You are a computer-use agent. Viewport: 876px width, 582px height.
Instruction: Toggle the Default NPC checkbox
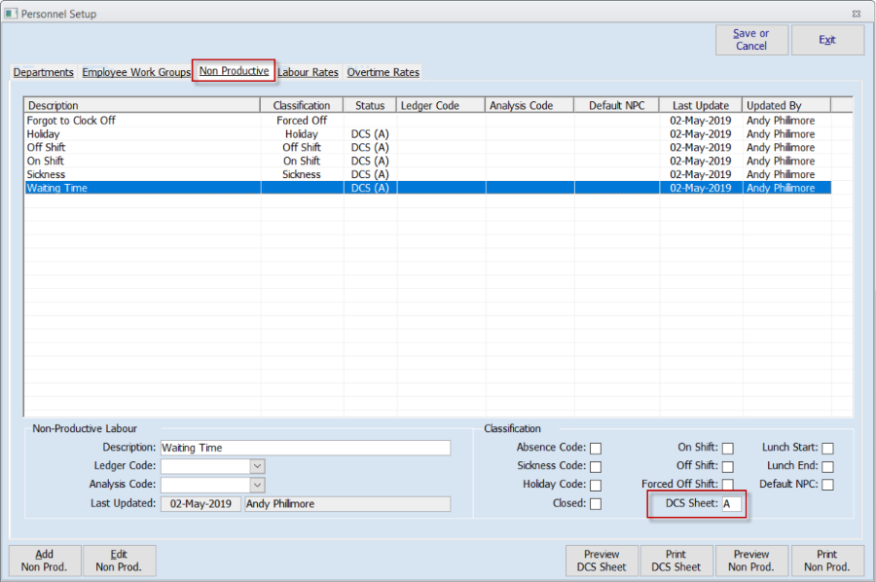point(827,486)
